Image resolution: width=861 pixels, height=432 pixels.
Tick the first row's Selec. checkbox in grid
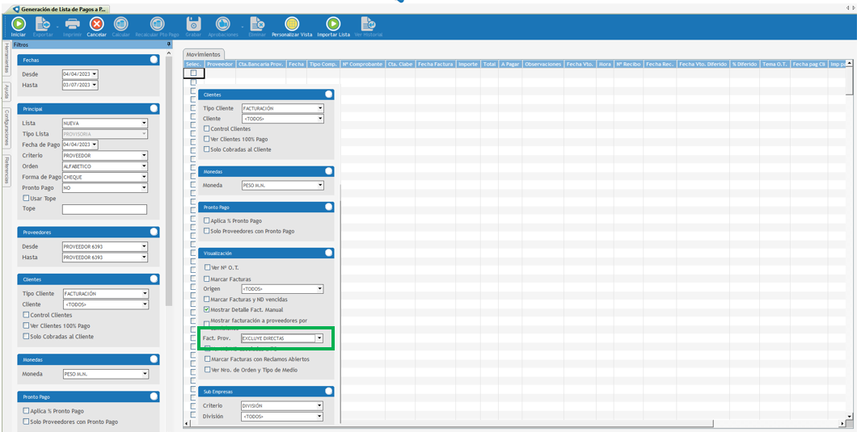[193, 73]
